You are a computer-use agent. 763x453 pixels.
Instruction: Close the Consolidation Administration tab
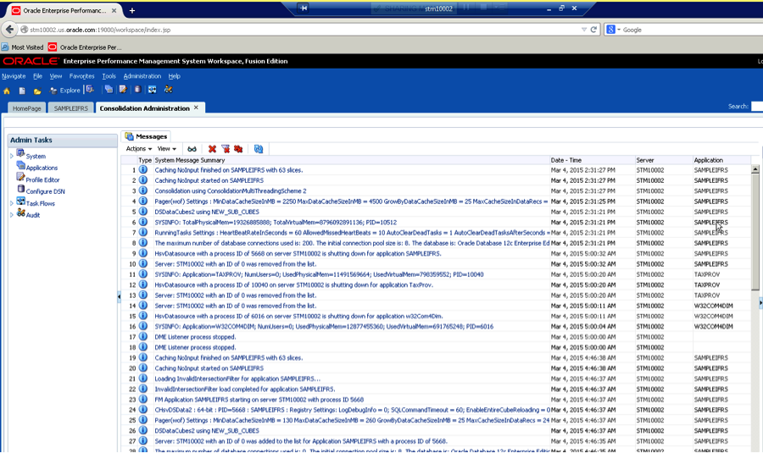click(x=197, y=108)
